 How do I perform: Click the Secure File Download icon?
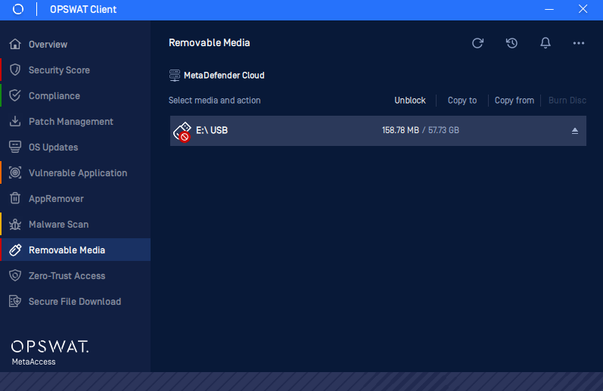[15, 302]
